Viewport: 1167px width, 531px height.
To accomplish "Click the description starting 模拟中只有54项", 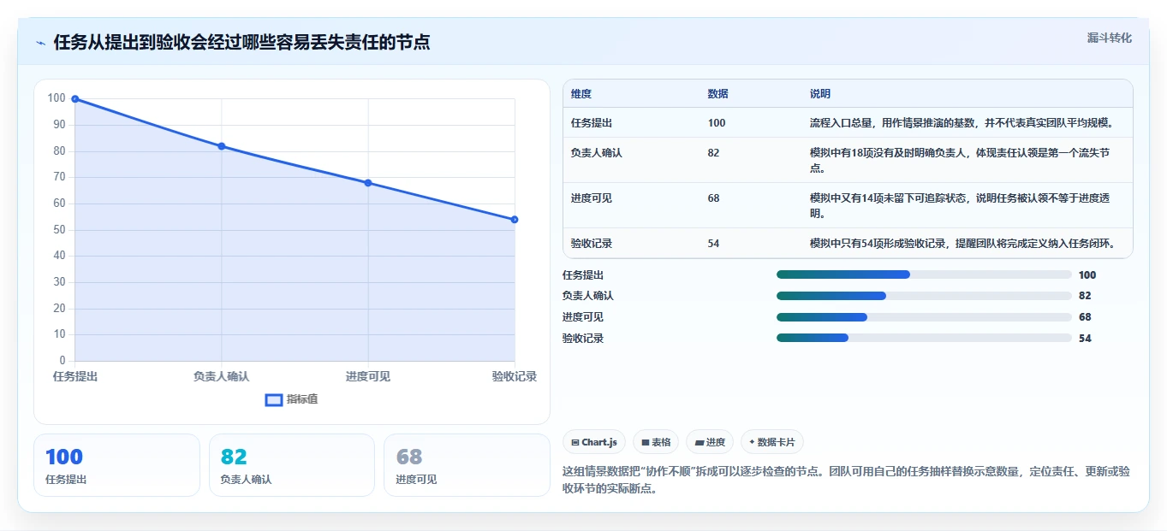I will click(x=963, y=244).
